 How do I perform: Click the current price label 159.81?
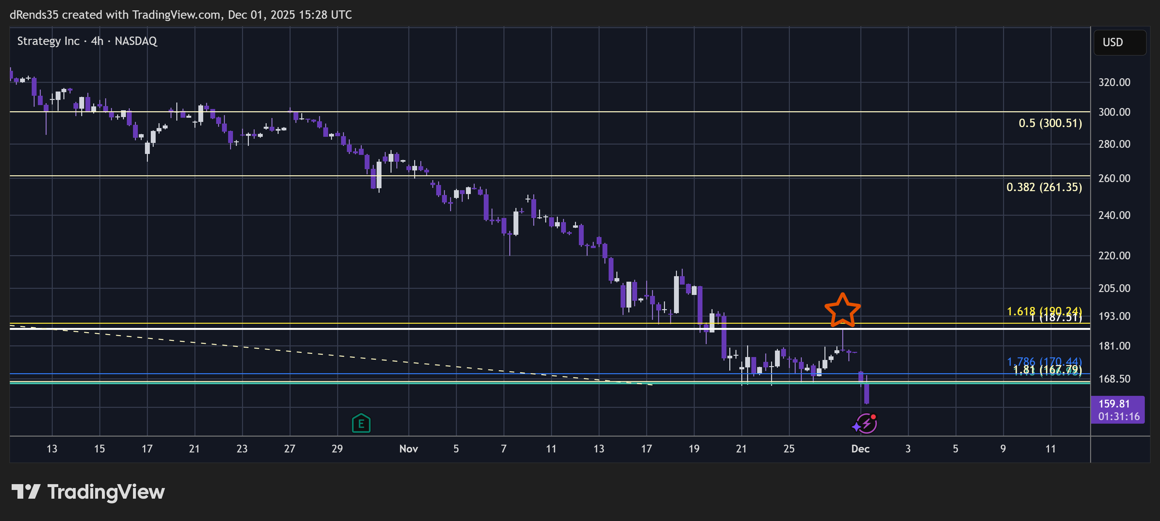point(1117,409)
